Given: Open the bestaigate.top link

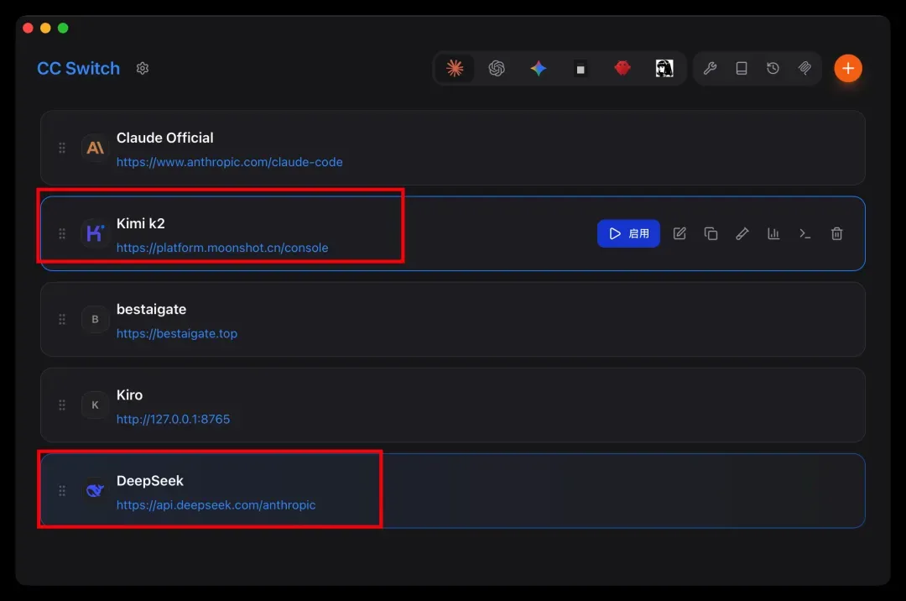Looking at the screenshot, I should pyautogui.click(x=177, y=333).
